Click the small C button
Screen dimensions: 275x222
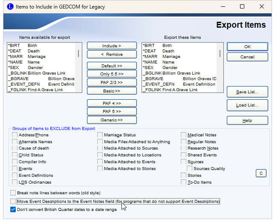[261, 173]
